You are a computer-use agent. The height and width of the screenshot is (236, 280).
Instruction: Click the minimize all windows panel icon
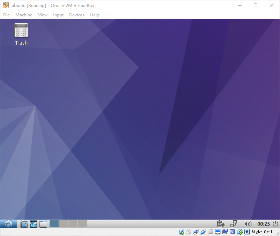43,224
